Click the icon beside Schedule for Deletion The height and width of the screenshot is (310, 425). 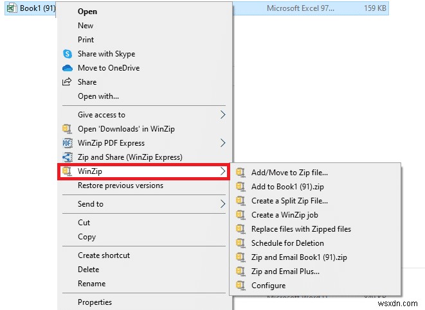[x=241, y=243]
